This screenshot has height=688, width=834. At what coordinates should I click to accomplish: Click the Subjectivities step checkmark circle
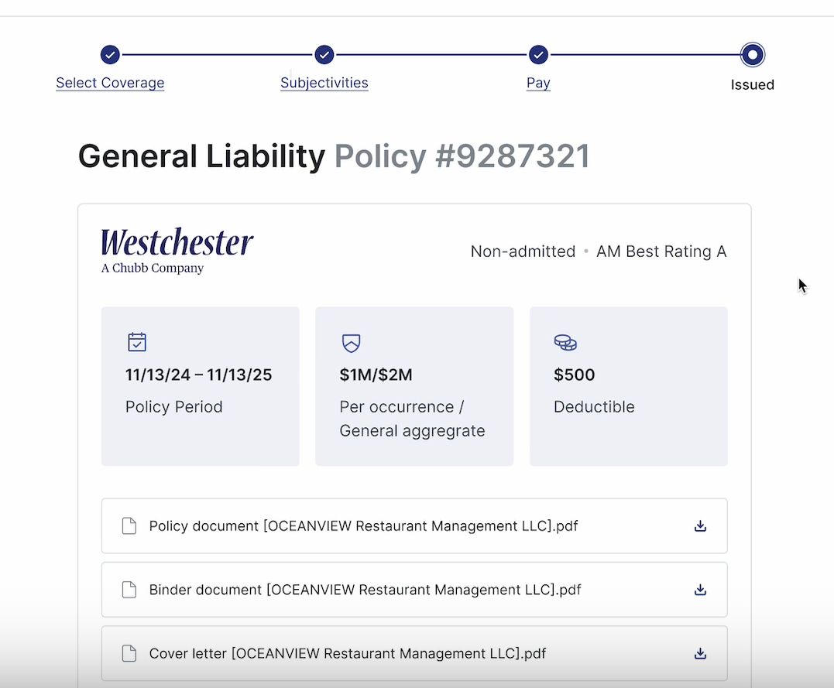click(324, 55)
